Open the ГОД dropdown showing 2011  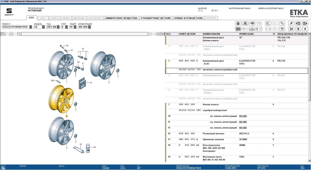point(58,27)
